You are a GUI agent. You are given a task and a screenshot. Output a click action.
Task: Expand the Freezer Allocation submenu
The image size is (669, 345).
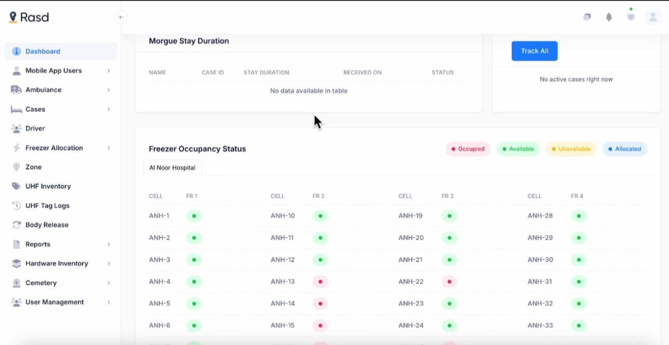108,148
